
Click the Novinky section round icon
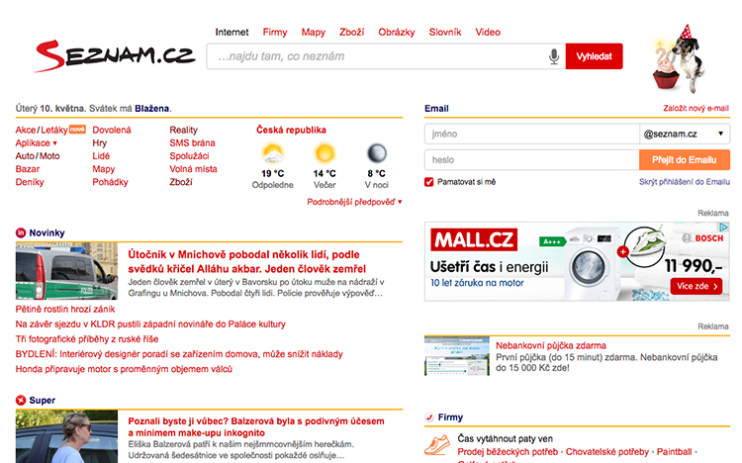pos(21,232)
